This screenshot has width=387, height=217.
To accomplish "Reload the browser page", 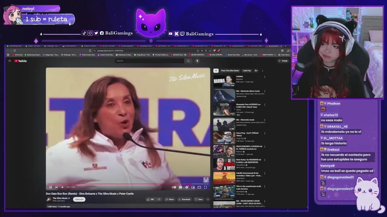I will pyautogui.click(x=15, y=51).
